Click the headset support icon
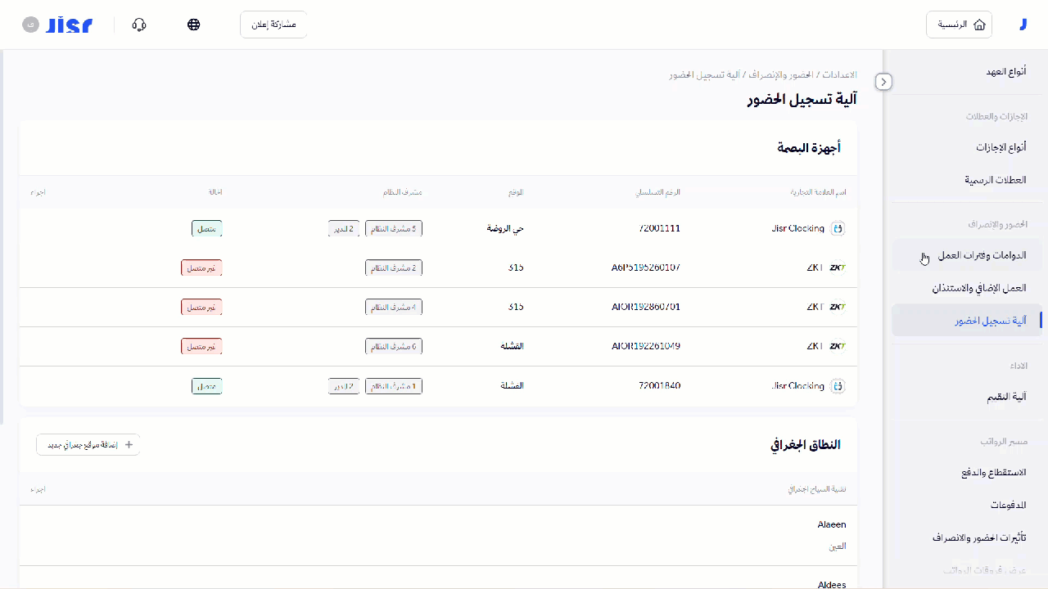The height and width of the screenshot is (589, 1048). coord(139,25)
